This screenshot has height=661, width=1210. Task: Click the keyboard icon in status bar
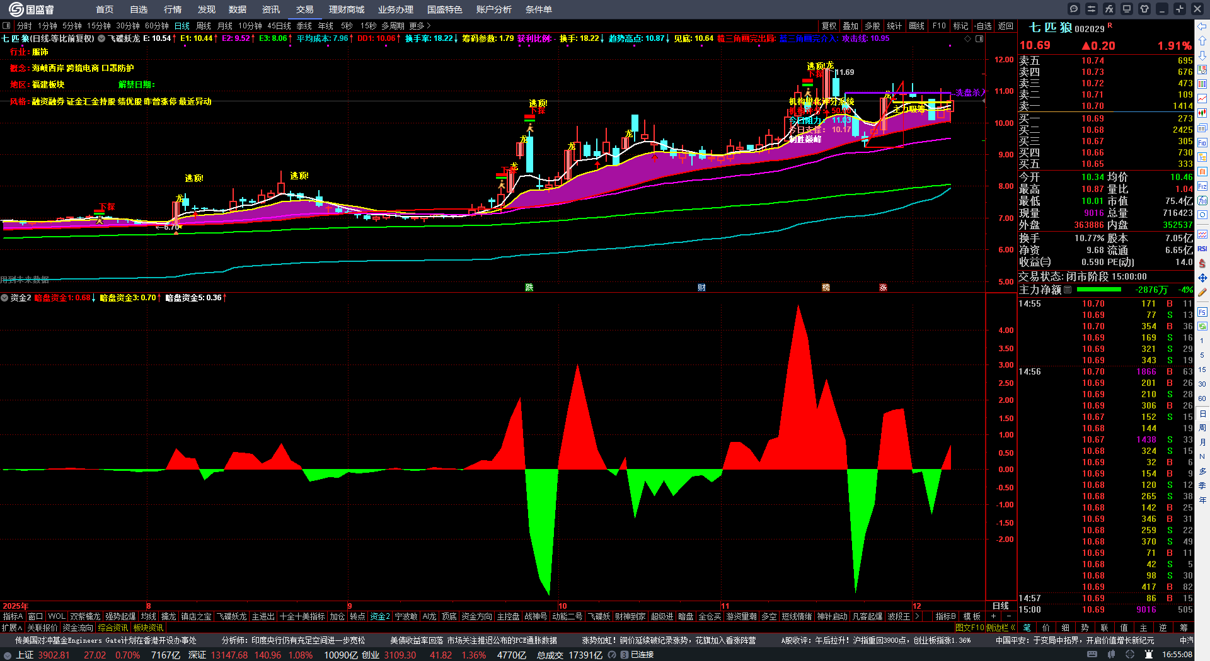pyautogui.click(x=1092, y=655)
